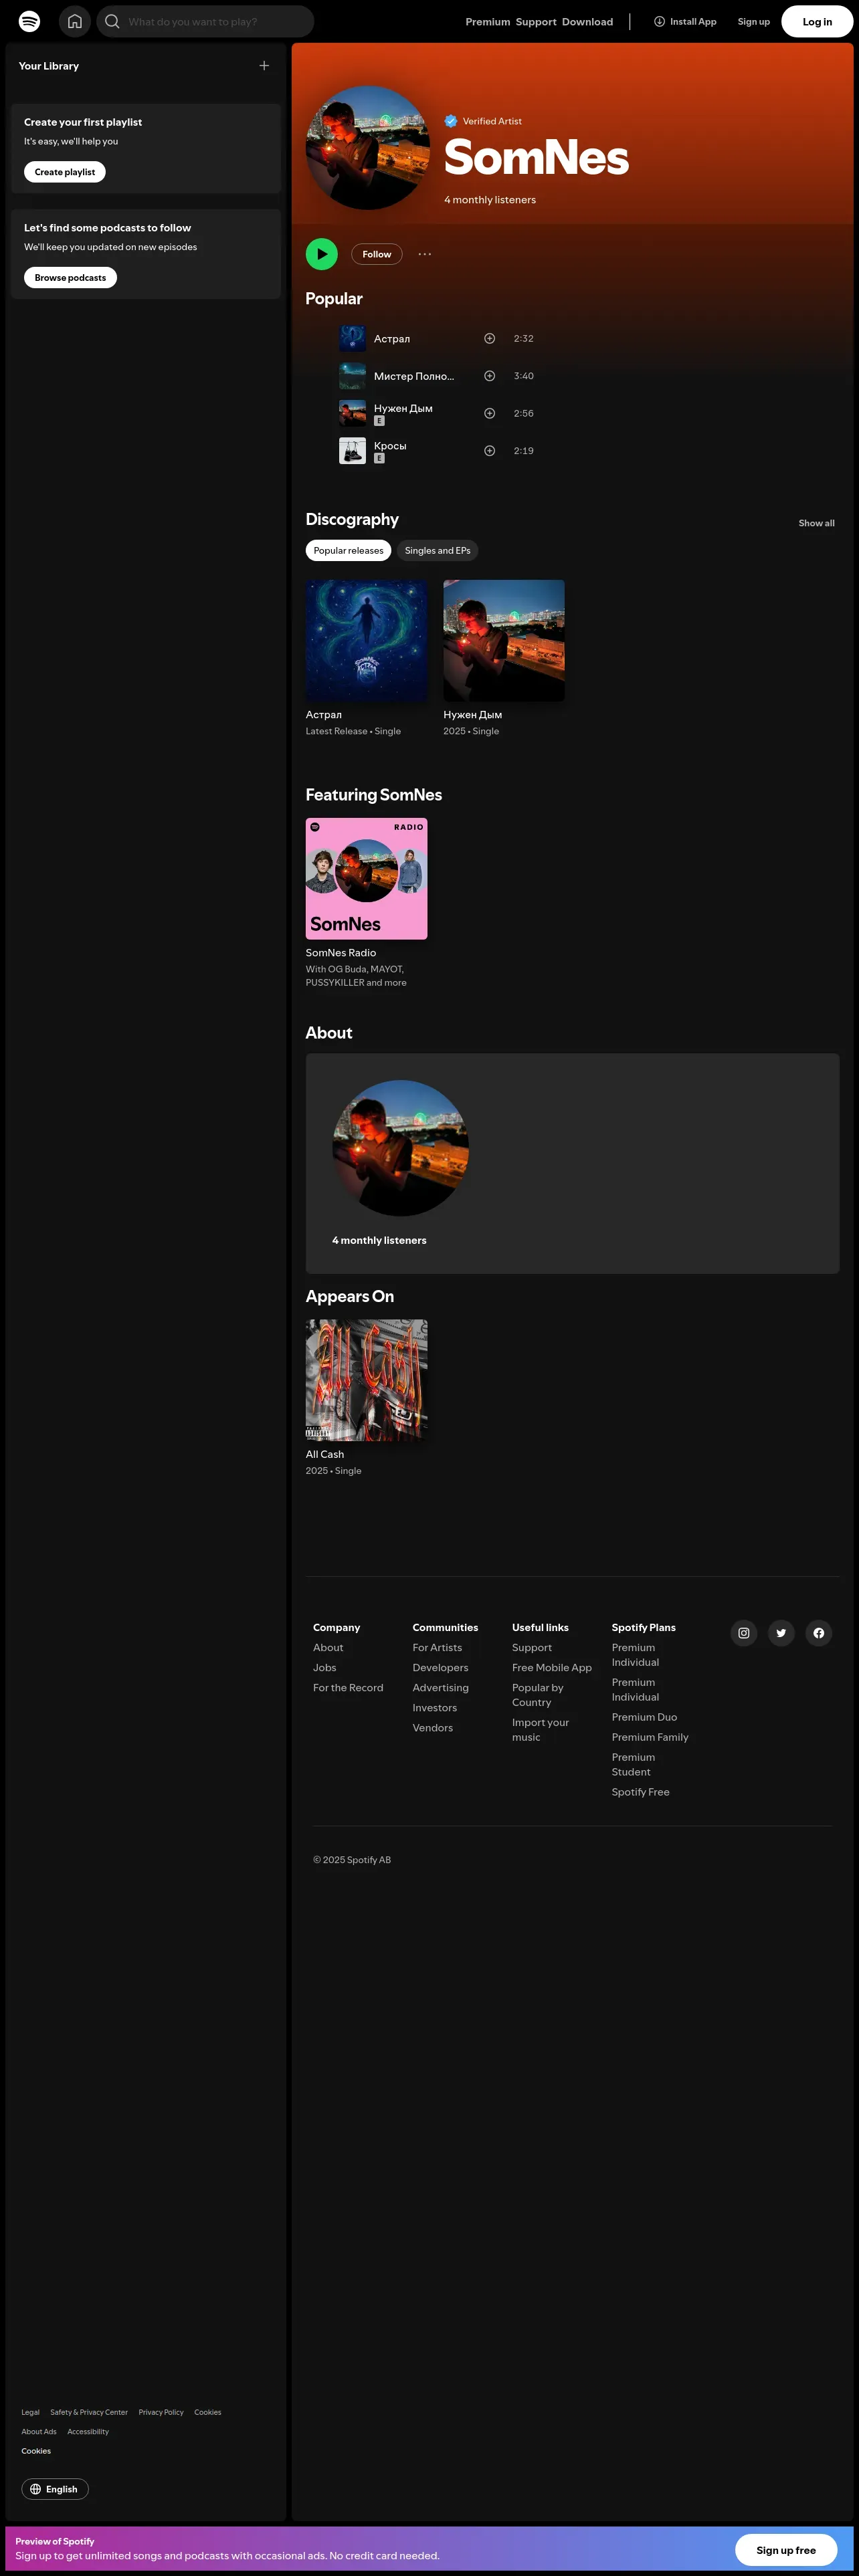Open Spotify's Twitter icon

click(x=781, y=1633)
